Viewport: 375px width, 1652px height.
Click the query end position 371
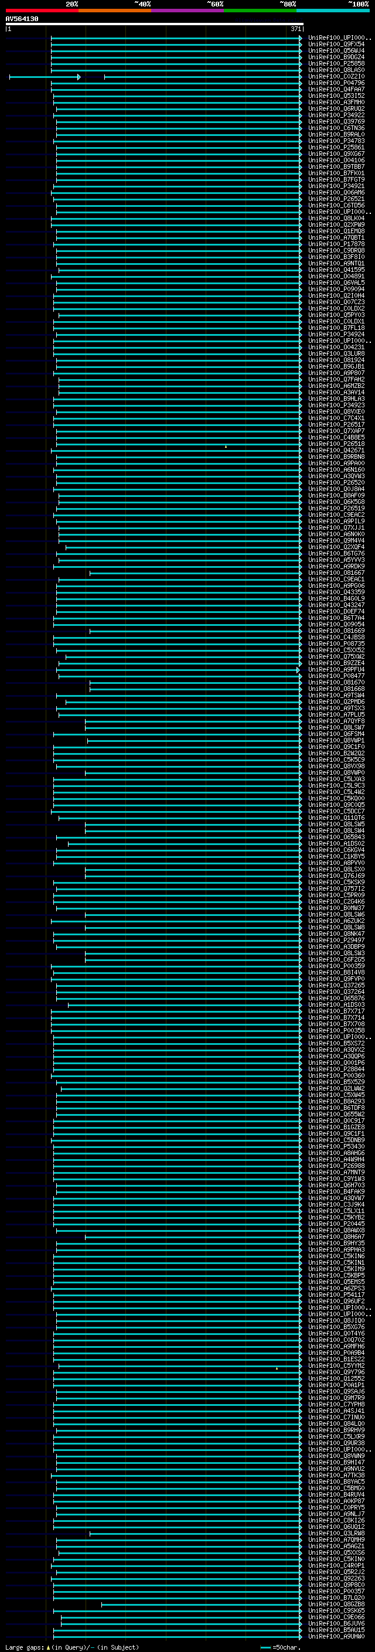pyautogui.click(x=295, y=29)
